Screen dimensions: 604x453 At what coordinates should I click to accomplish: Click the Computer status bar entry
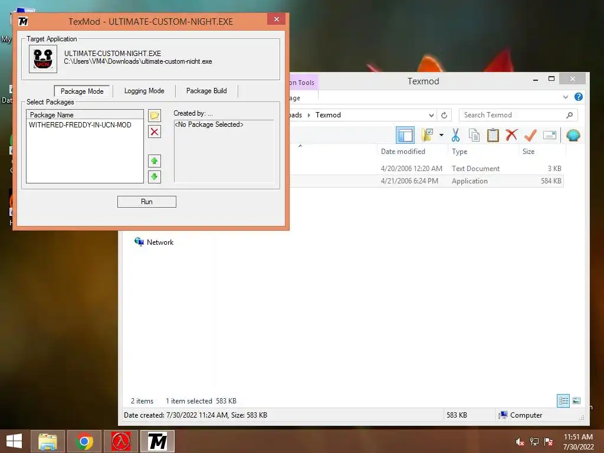click(521, 415)
